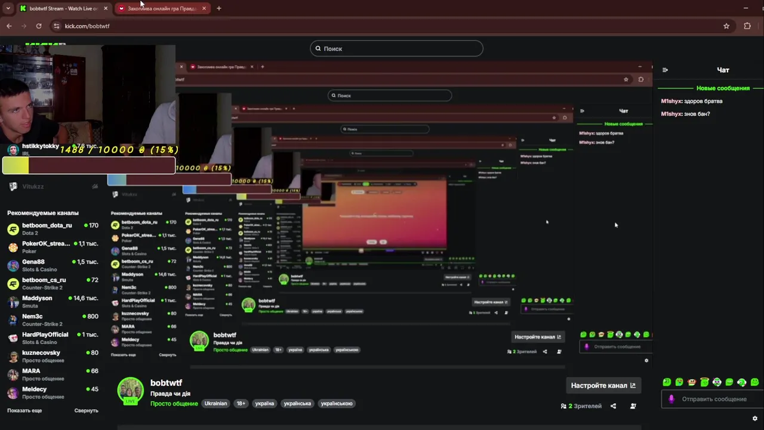This screenshot has height=430, width=764.
Task: Reload the kick.com page
Action: (x=39, y=26)
